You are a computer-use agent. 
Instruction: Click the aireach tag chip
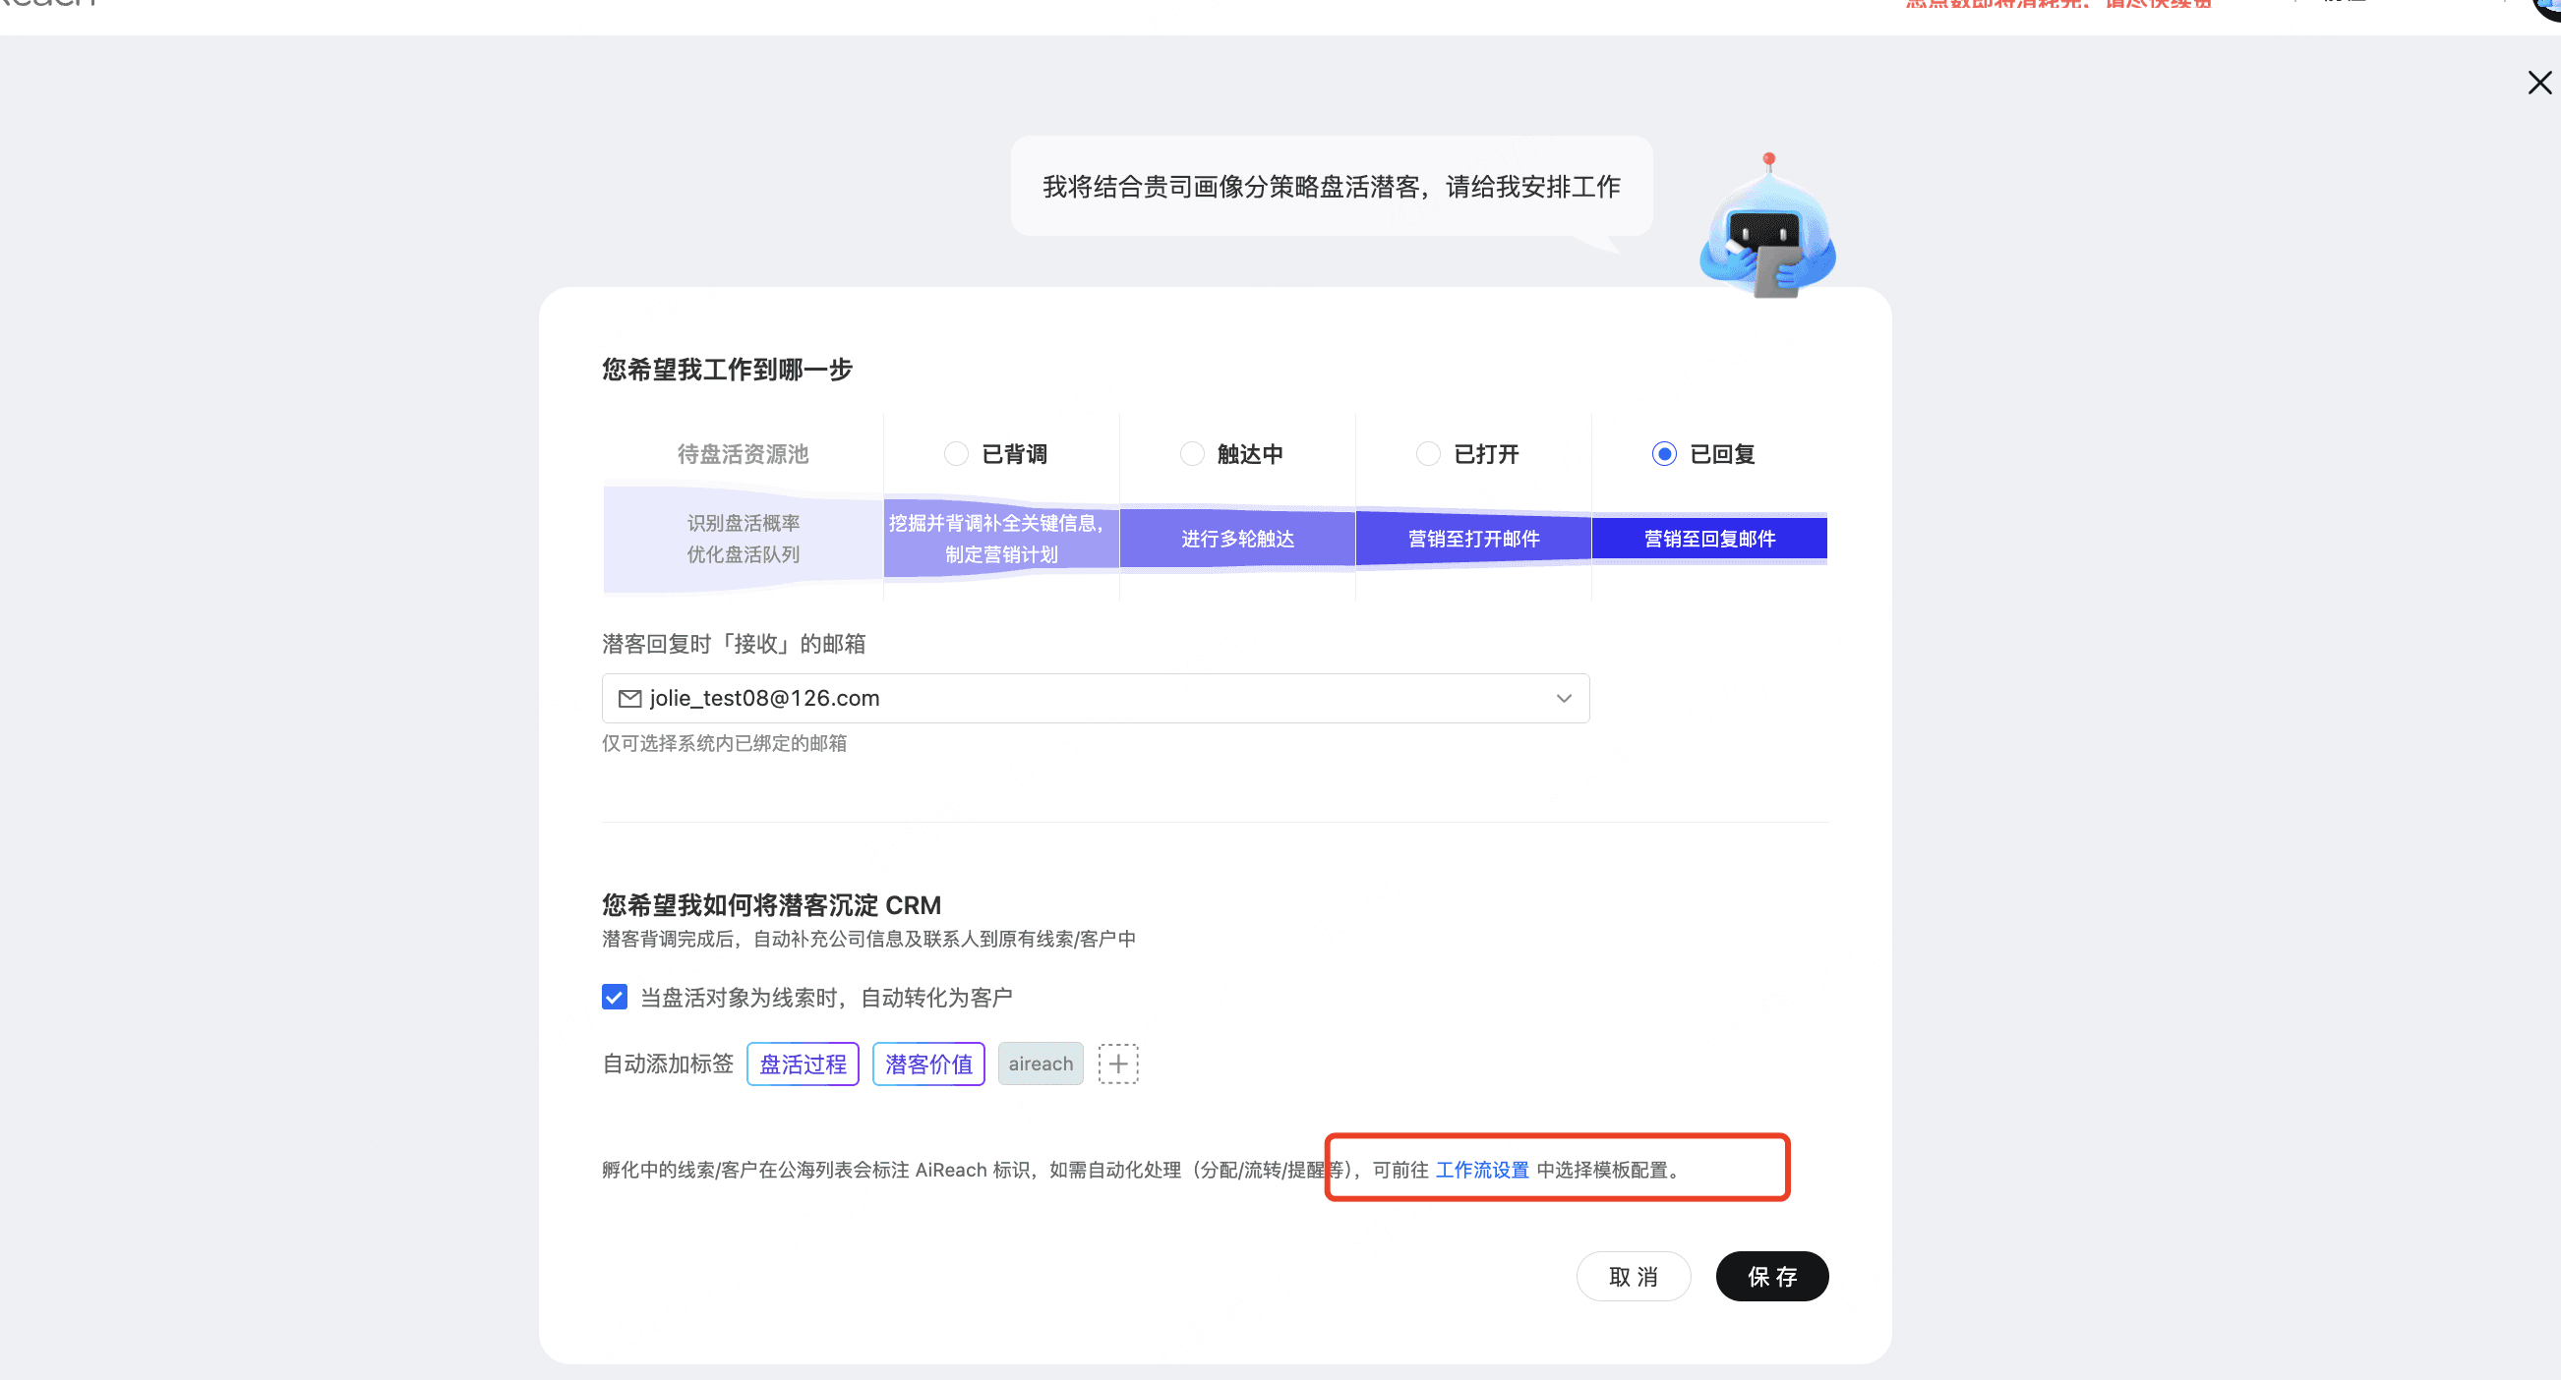click(1040, 1064)
